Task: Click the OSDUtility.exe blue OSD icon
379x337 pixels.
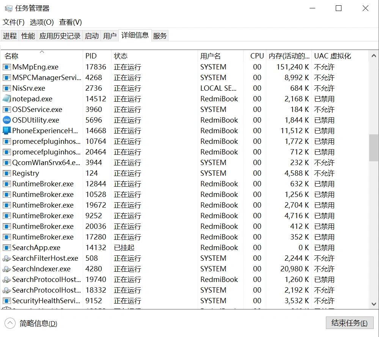Action: 7,120
